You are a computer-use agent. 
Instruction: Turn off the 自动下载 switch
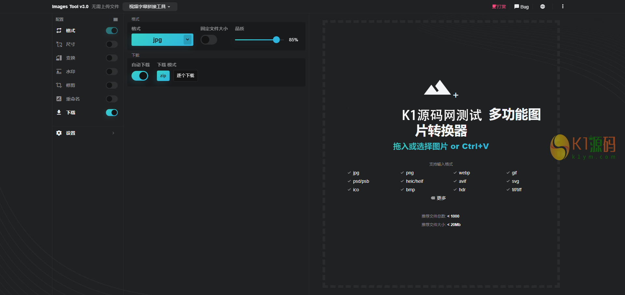(140, 76)
